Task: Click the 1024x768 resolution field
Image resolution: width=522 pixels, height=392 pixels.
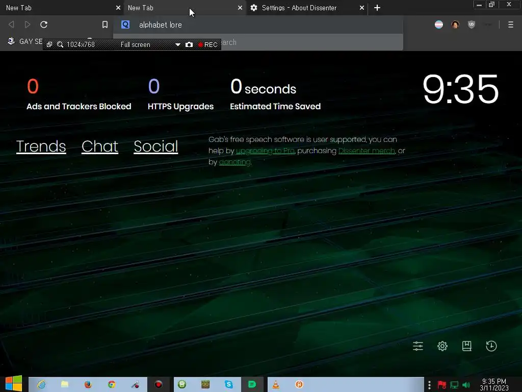Action: pyautogui.click(x=81, y=44)
